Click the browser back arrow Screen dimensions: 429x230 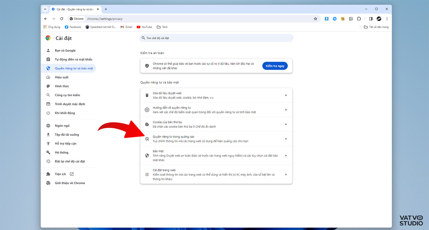[46, 19]
